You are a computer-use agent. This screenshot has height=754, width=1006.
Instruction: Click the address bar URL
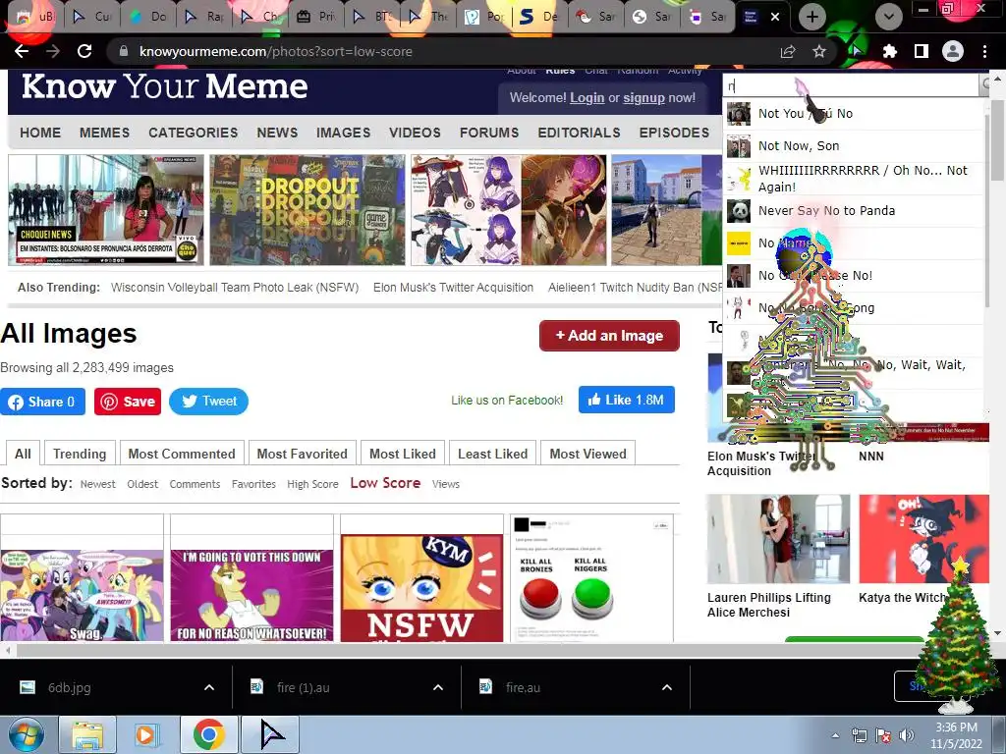click(x=276, y=51)
